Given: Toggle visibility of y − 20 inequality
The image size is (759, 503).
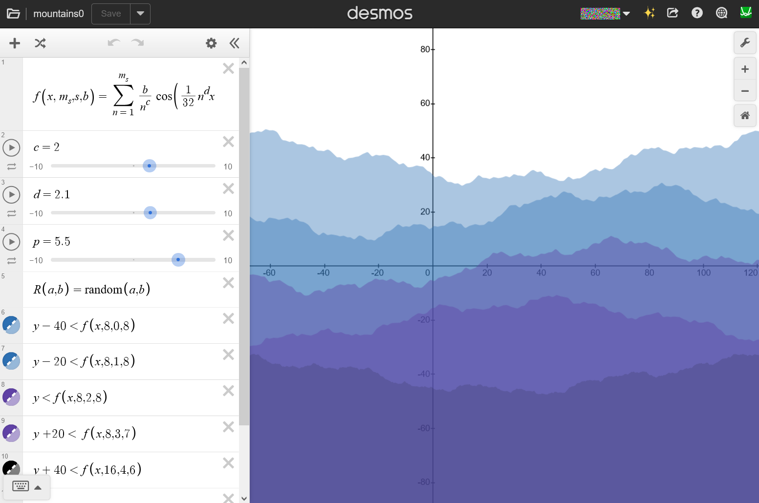Looking at the screenshot, I should 11,361.
